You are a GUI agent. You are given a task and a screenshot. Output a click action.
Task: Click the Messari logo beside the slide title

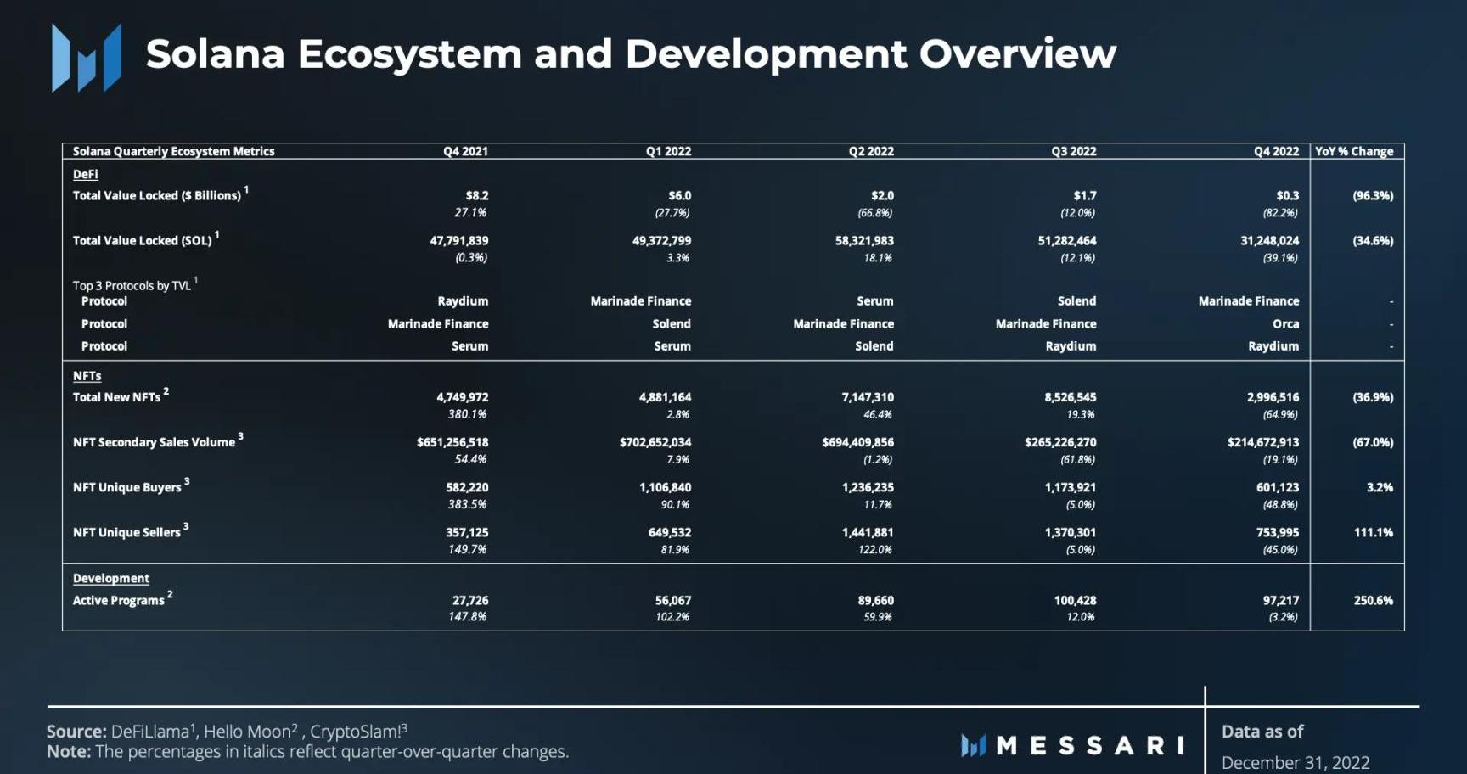tap(86, 58)
